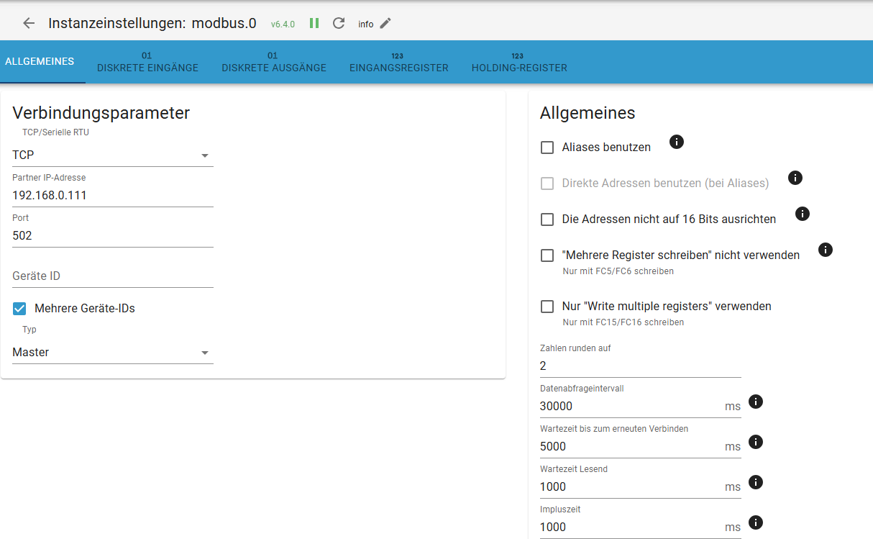This screenshot has width=873, height=539.
Task: Click the back arrow icon
Action: pos(29,23)
